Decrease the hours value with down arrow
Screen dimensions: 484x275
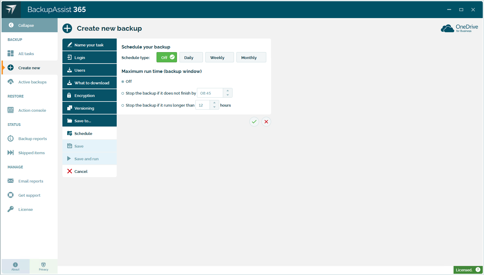click(x=214, y=107)
